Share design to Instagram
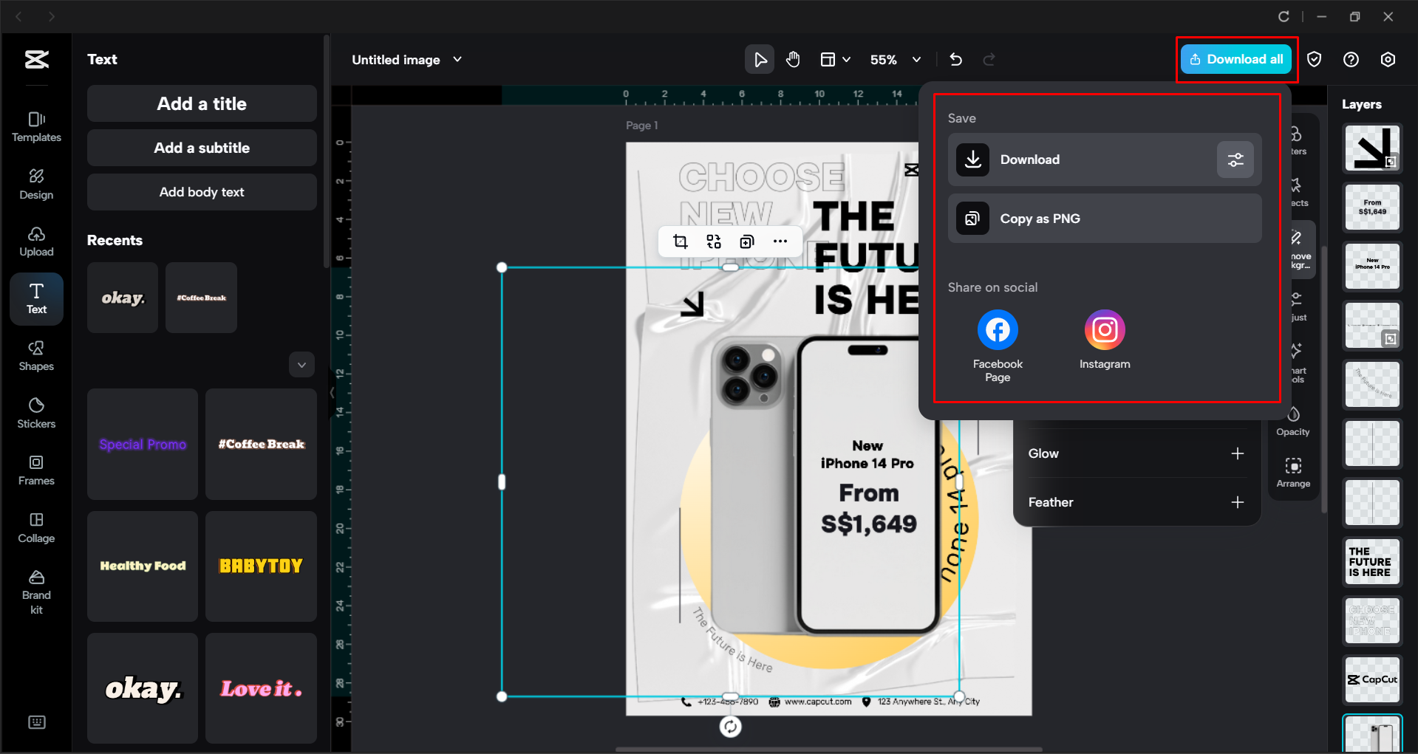Screen dimensions: 1418x754 pyautogui.click(x=1104, y=329)
